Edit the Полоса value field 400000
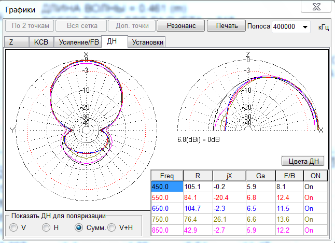The image size is (335, 243). (285, 26)
